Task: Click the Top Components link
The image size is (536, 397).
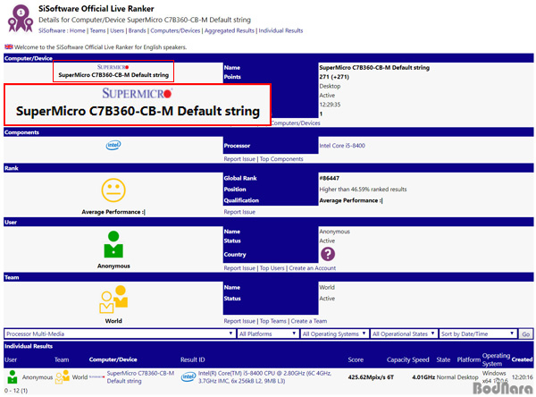Action: (x=281, y=159)
